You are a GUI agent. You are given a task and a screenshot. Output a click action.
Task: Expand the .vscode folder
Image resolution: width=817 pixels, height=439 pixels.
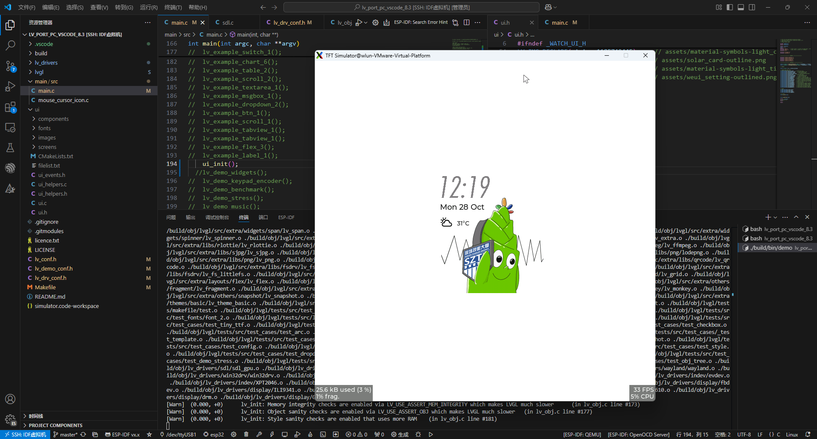tap(89, 44)
